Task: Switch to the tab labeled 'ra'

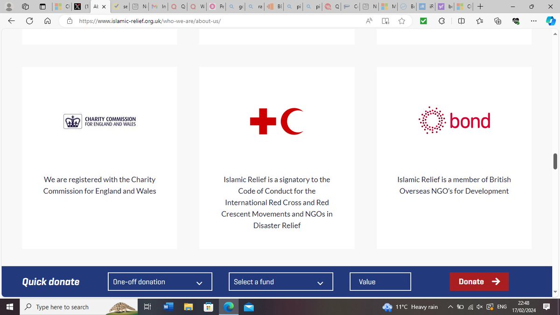Action: [x=255, y=7]
